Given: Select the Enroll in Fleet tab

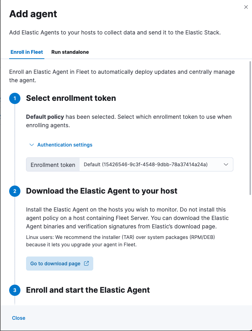Looking at the screenshot, I should point(26,52).
